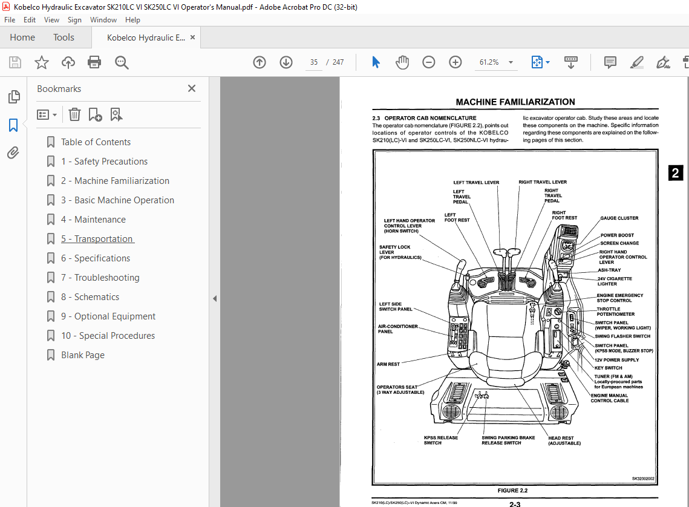Add a new bookmark icon
This screenshot has width=689, height=507.
[96, 115]
